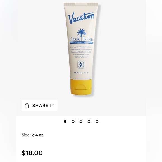
Task: Go to the third carousel image dot
Action: (x=81, y=121)
